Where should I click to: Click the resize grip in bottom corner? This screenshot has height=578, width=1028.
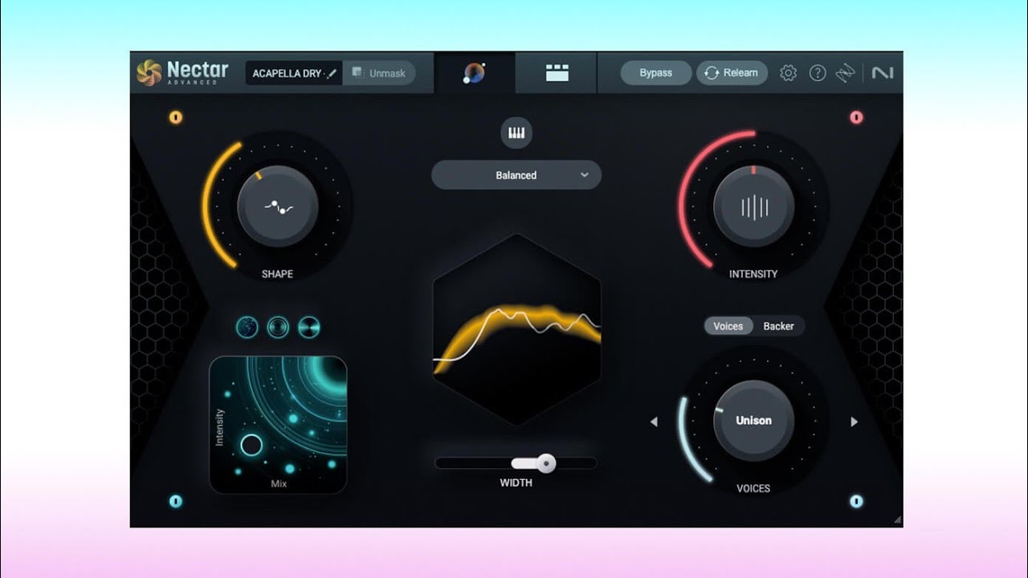click(896, 520)
